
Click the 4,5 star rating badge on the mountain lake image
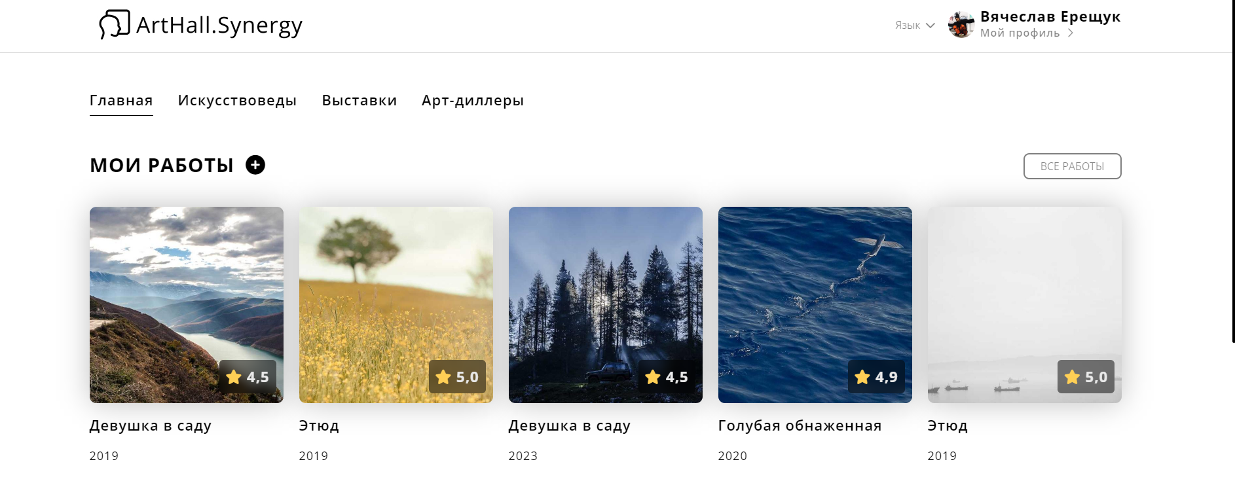pyautogui.click(x=248, y=377)
